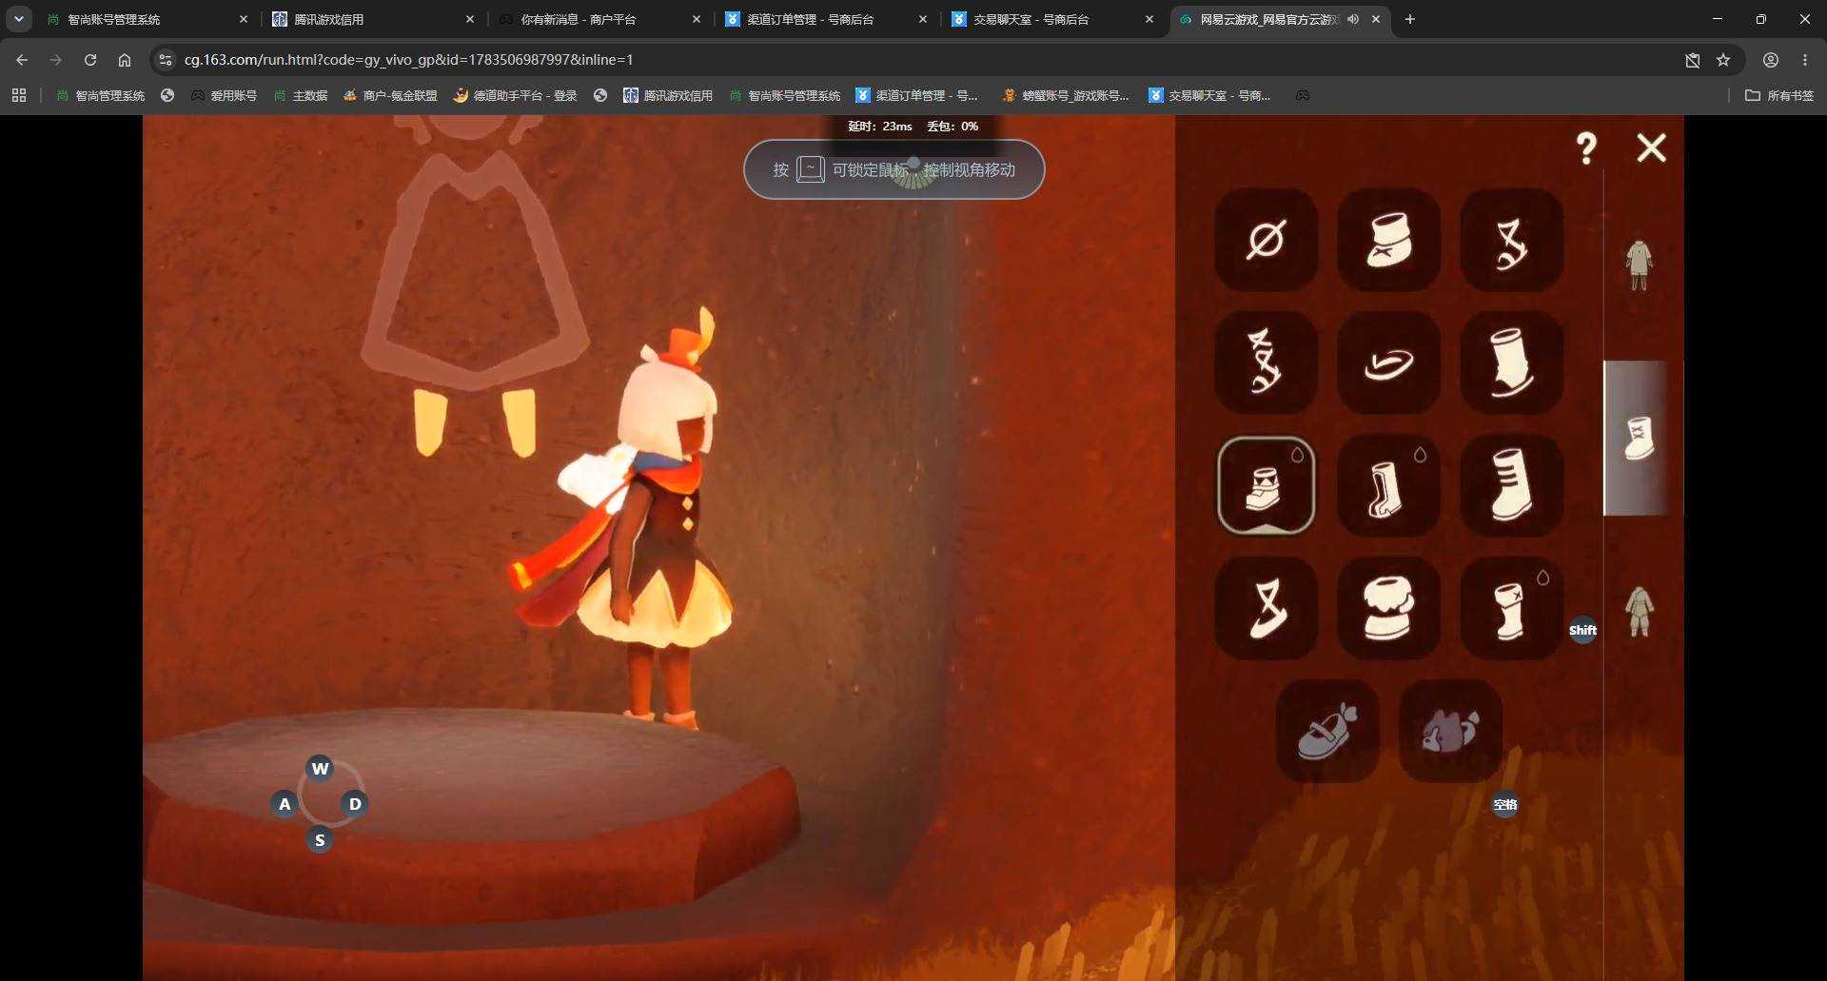Viewport: 1827px width, 981px height.
Task: Select the highlighted zigzag-trim ankle boot
Action: coord(1266,485)
